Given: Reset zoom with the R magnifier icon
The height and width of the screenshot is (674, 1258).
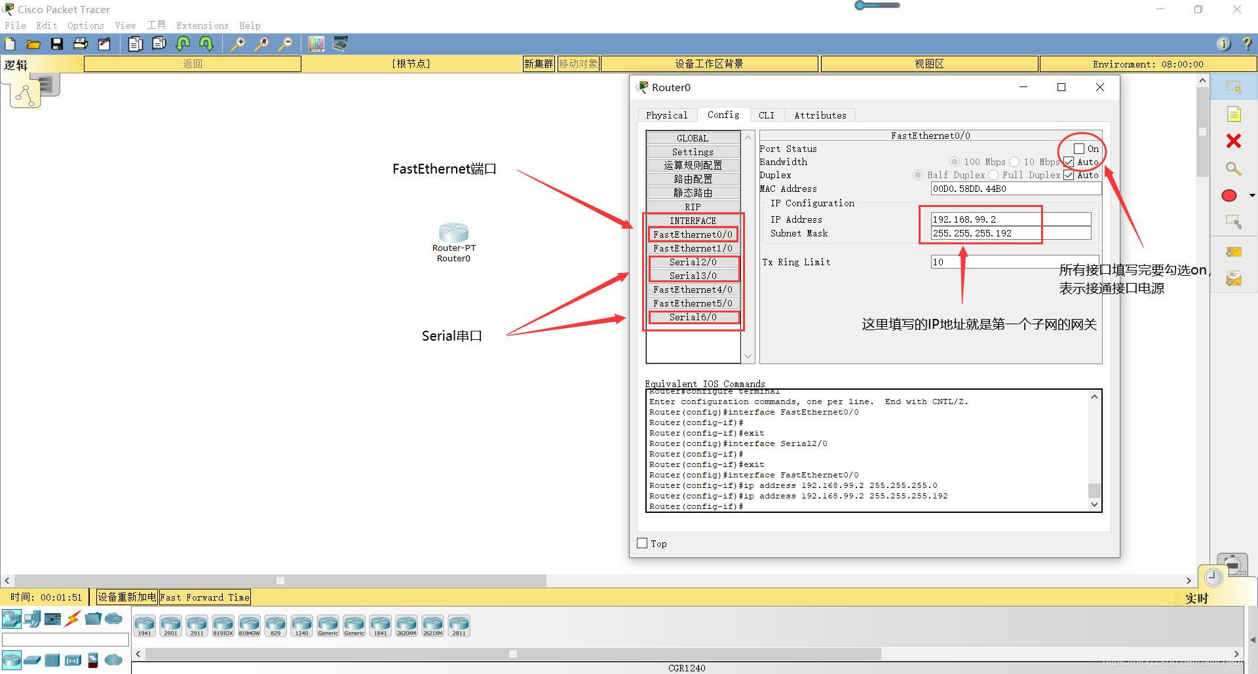Looking at the screenshot, I should pos(261,44).
